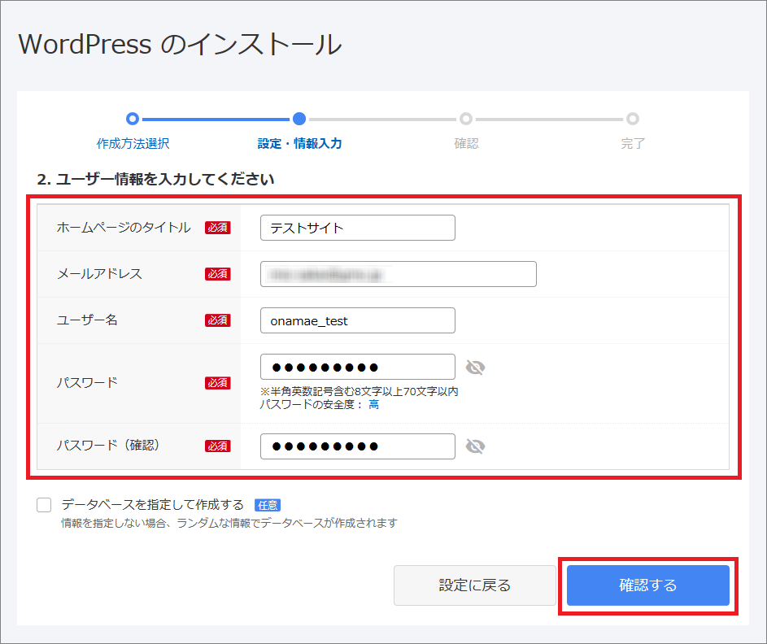
Task: Click the 任意 badge next to database option
Action: pyautogui.click(x=268, y=505)
